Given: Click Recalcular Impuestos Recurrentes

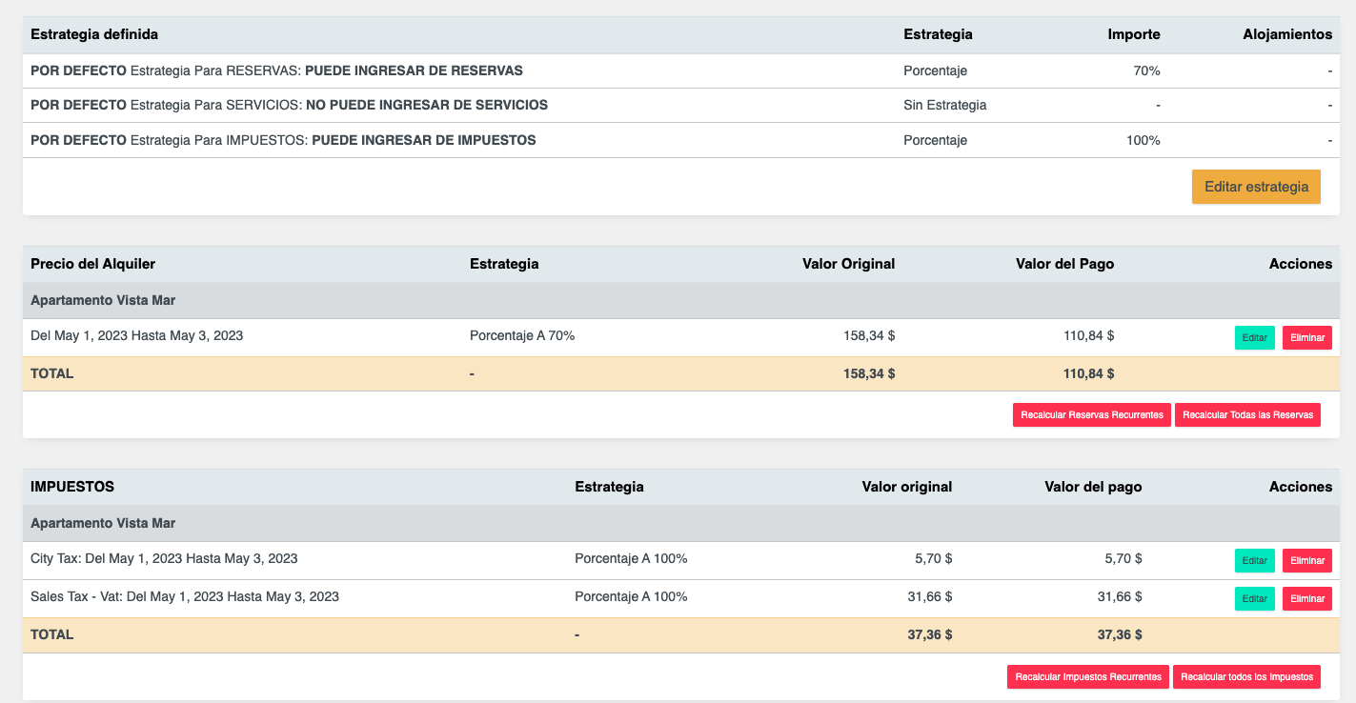Looking at the screenshot, I should point(1087,676).
